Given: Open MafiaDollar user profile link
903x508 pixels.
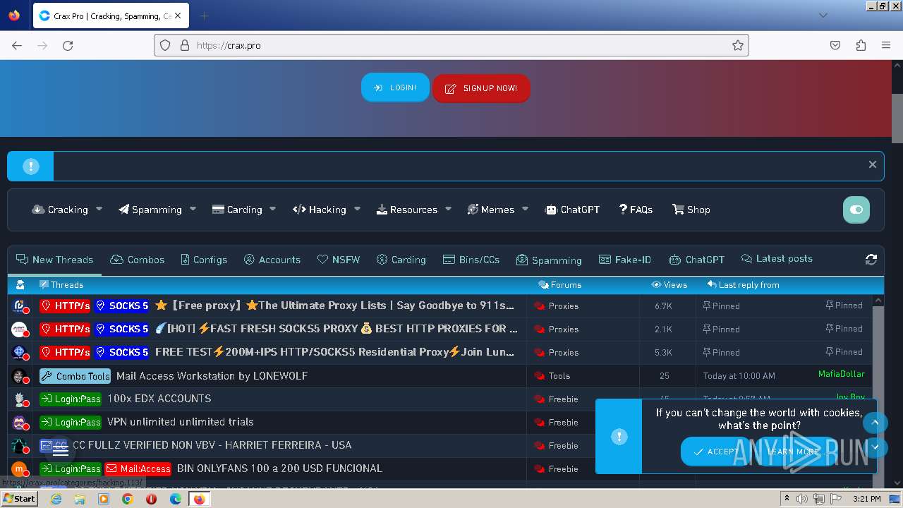Looking at the screenshot, I should (x=841, y=374).
